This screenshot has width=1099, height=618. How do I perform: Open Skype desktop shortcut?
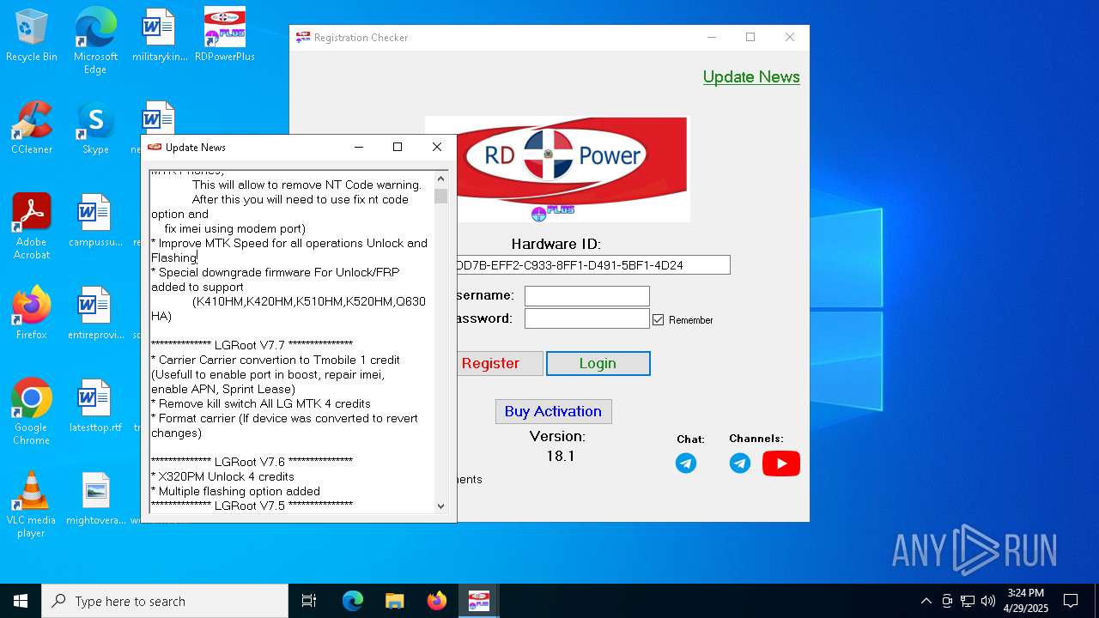pyautogui.click(x=95, y=129)
